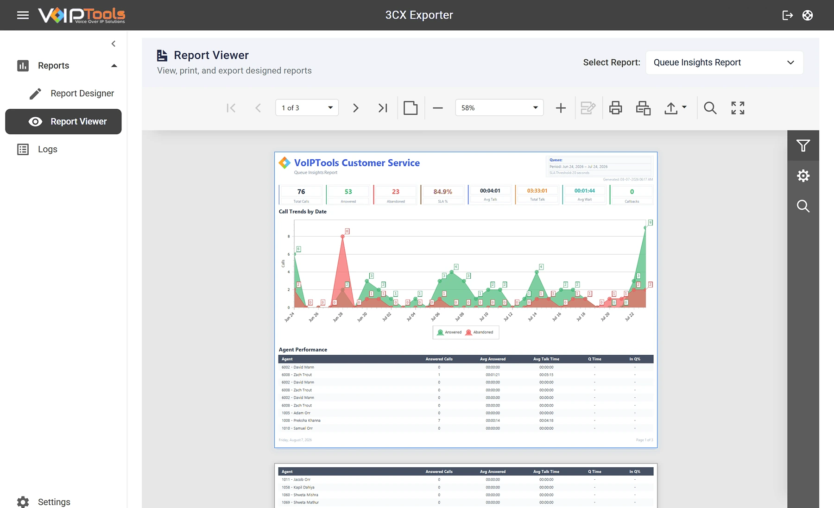Screen dimensions: 834x508
Task: Click the edit fields toolbar icon
Action: point(588,108)
